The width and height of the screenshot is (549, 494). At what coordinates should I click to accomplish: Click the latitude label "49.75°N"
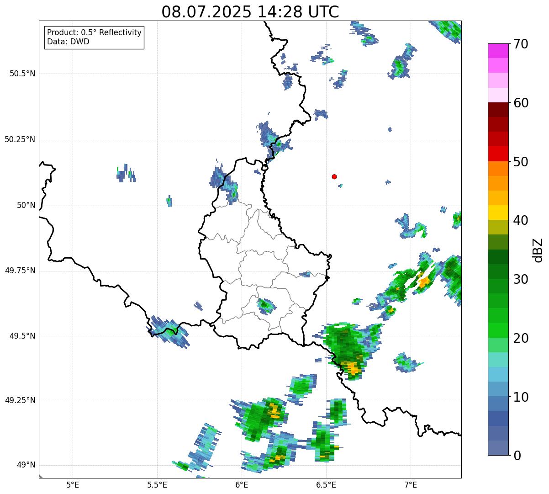[x=20, y=271]
